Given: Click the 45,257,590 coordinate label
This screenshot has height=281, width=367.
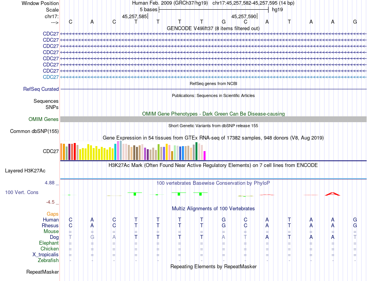Looking at the screenshot, I should tap(244, 16).
